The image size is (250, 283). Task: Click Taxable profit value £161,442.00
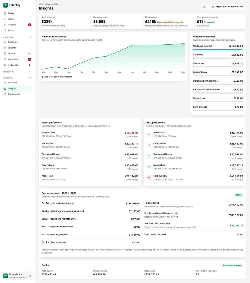pyautogui.click(x=236, y=205)
